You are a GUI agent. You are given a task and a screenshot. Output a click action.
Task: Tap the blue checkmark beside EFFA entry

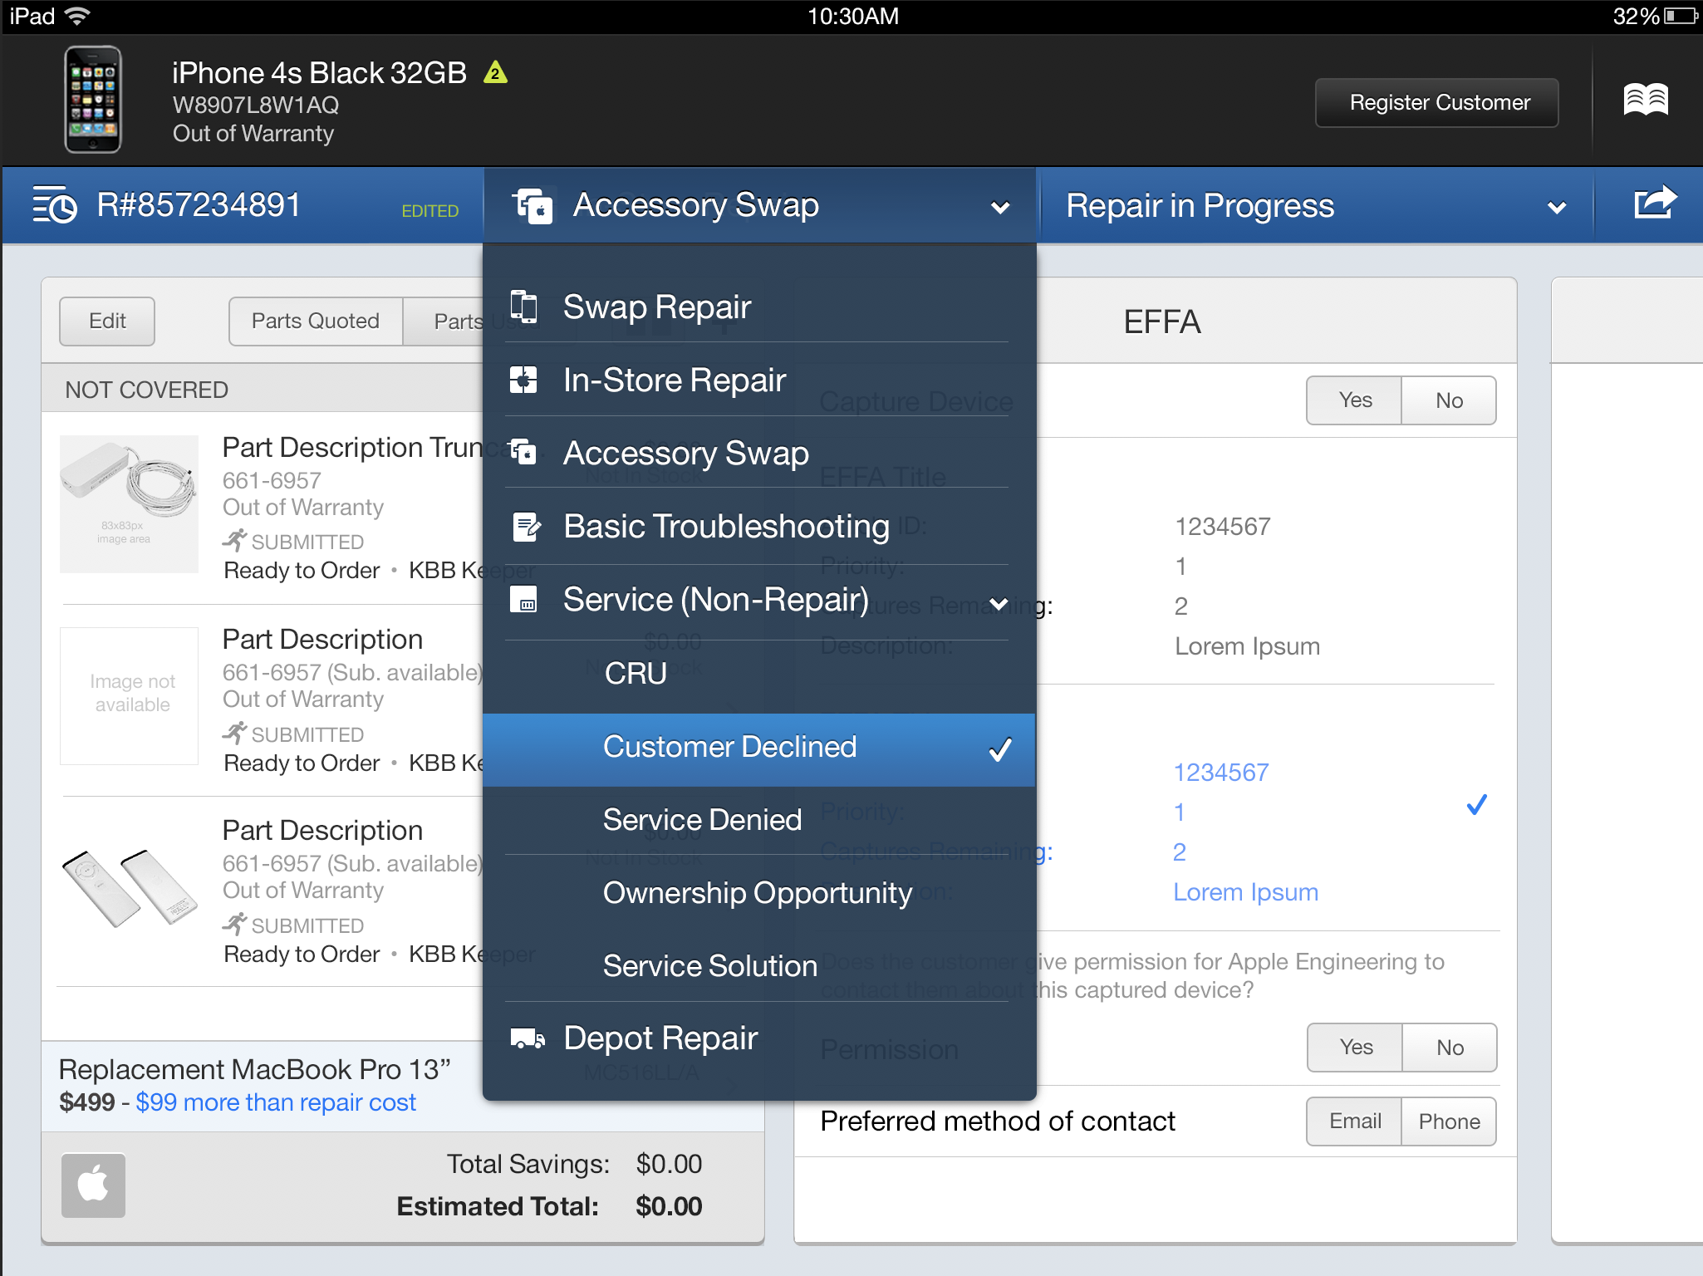1476,805
